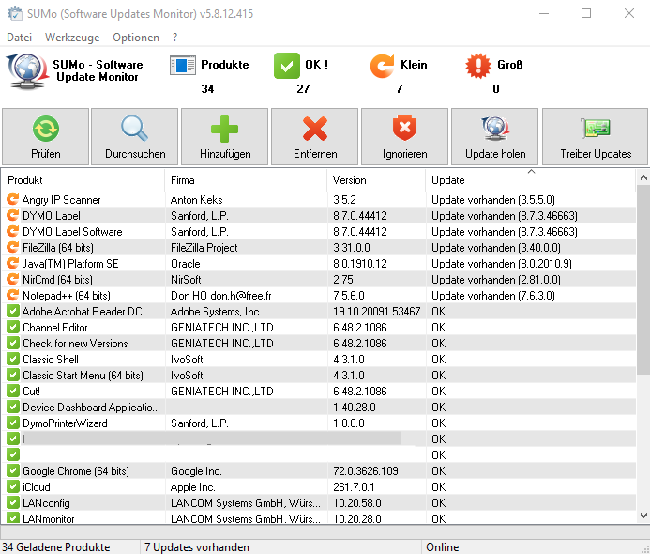Sort by the Firma column header

point(246,180)
